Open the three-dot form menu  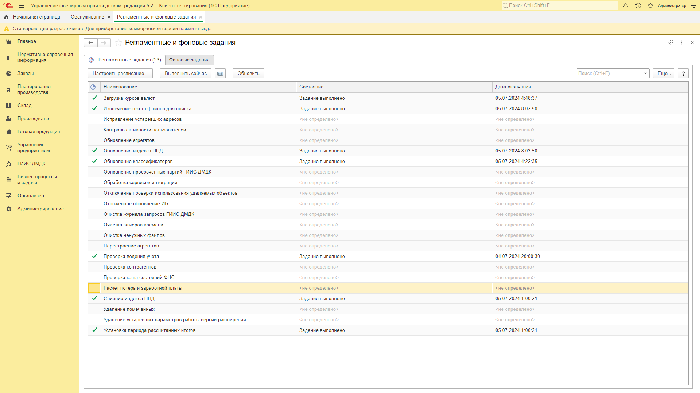(x=681, y=43)
